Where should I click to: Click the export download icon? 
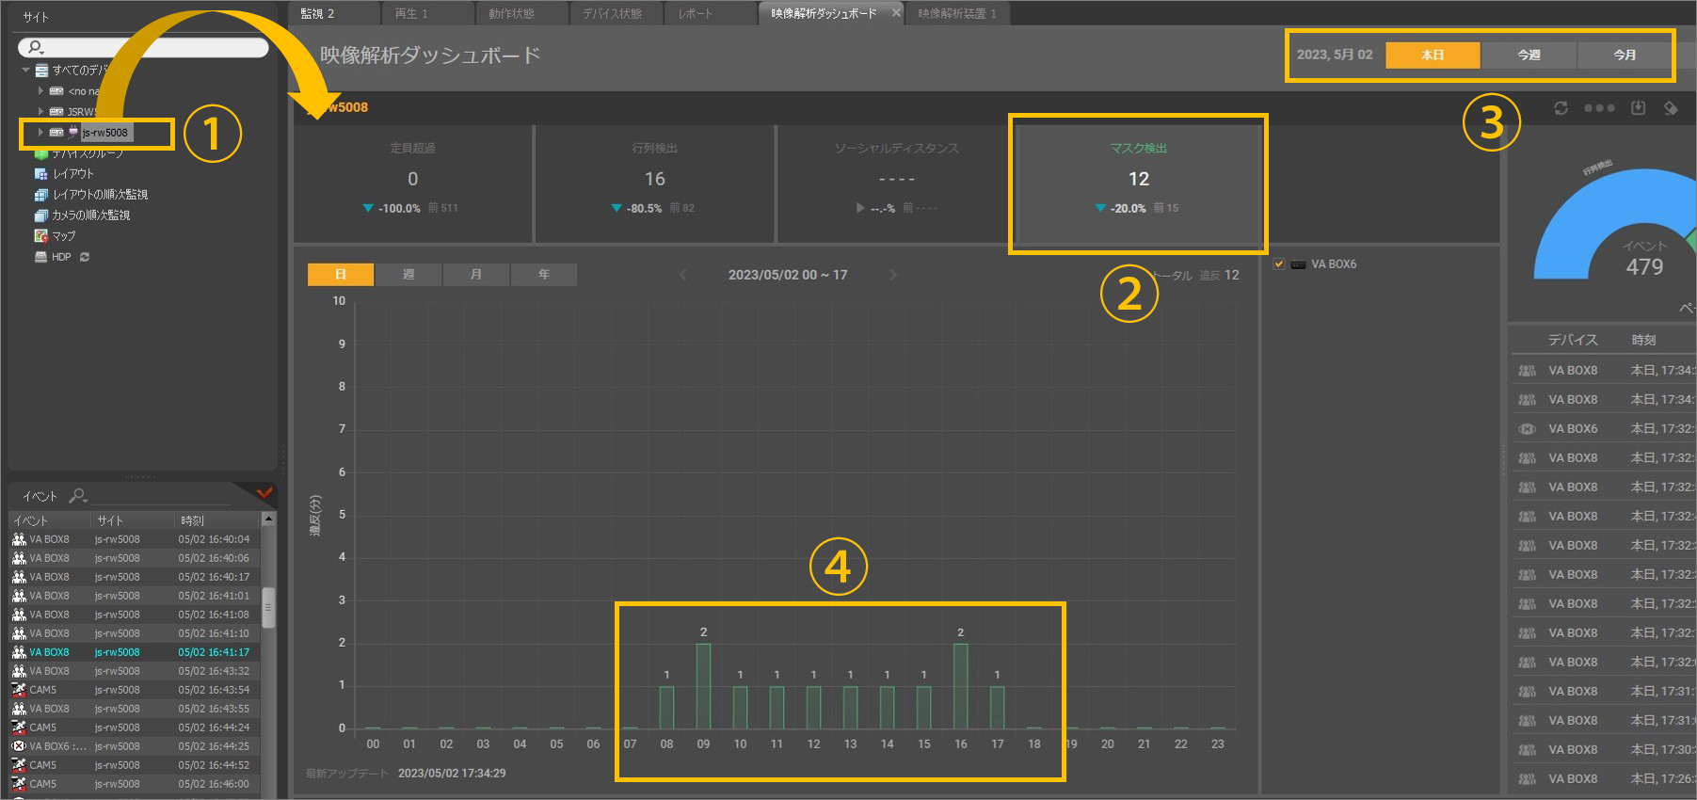point(1639,108)
